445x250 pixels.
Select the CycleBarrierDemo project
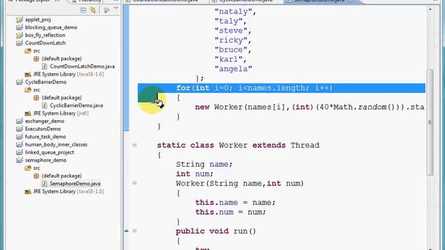(x=46, y=82)
